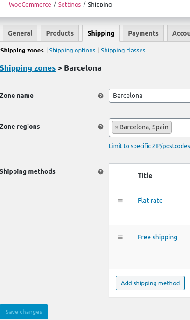Viewport: 190px width, 320px height.
Task: Click the Shipping tab
Action: [x=101, y=33]
